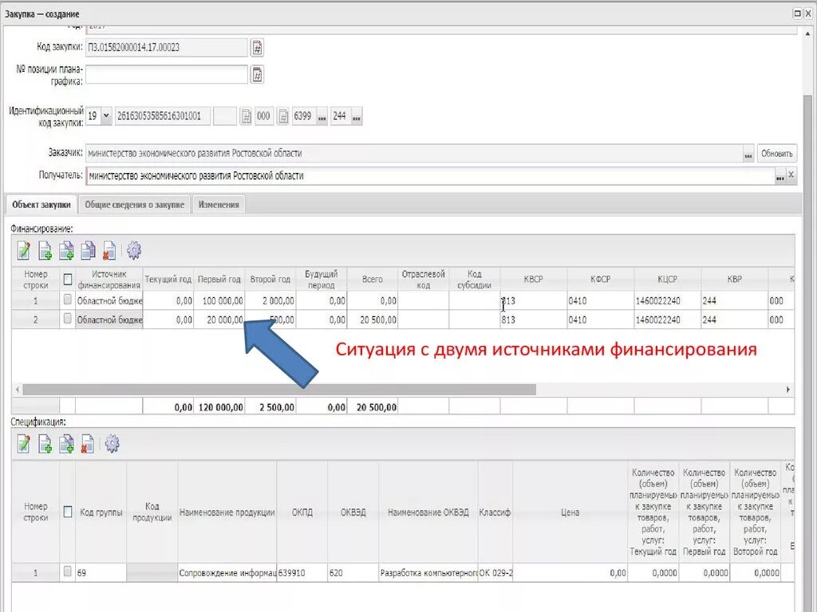Image resolution: width=817 pixels, height=612 pixels.
Task: Click into the № позиции плана-графика input field
Action: click(x=167, y=74)
